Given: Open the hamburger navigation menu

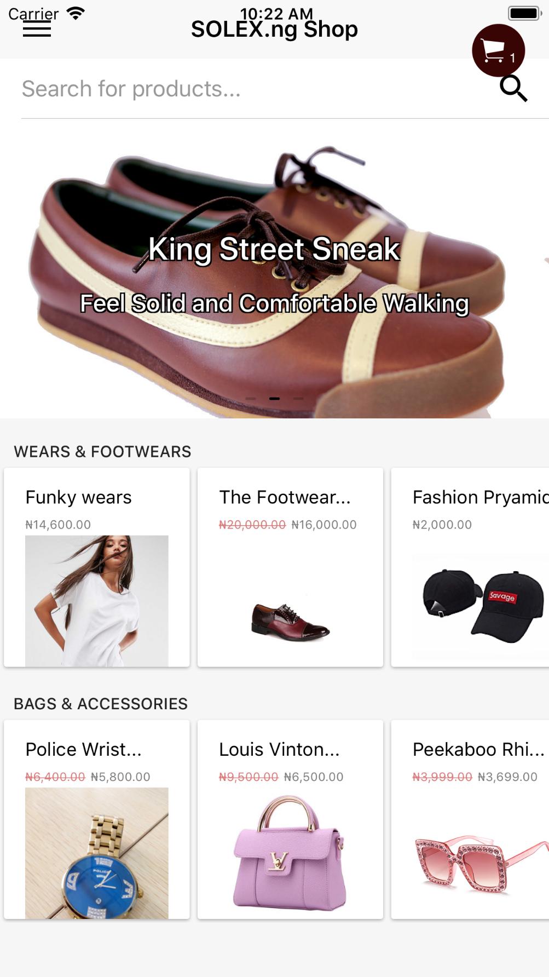Looking at the screenshot, I should [x=37, y=29].
